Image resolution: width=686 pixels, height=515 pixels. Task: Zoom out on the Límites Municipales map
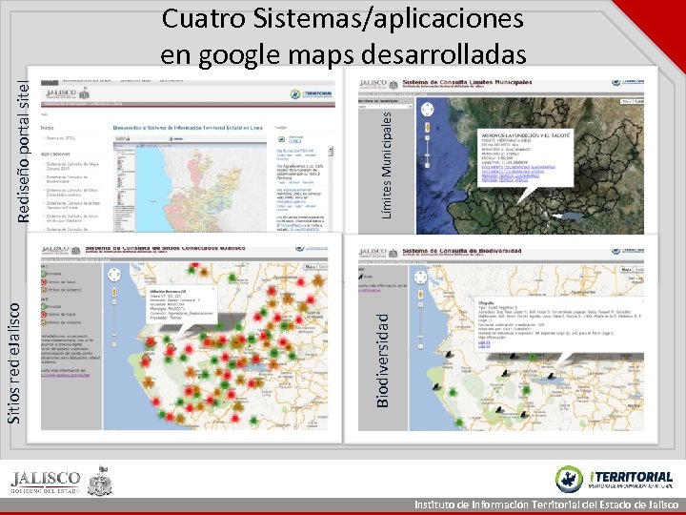point(428,166)
